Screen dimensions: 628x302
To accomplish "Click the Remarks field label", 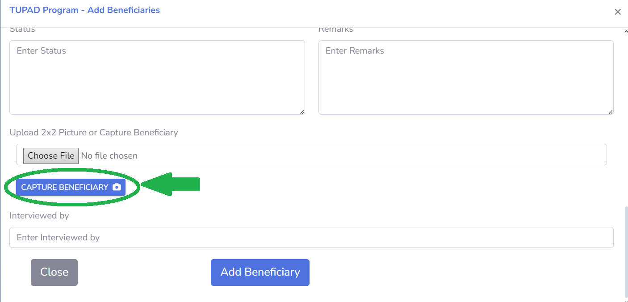I will pyautogui.click(x=336, y=29).
